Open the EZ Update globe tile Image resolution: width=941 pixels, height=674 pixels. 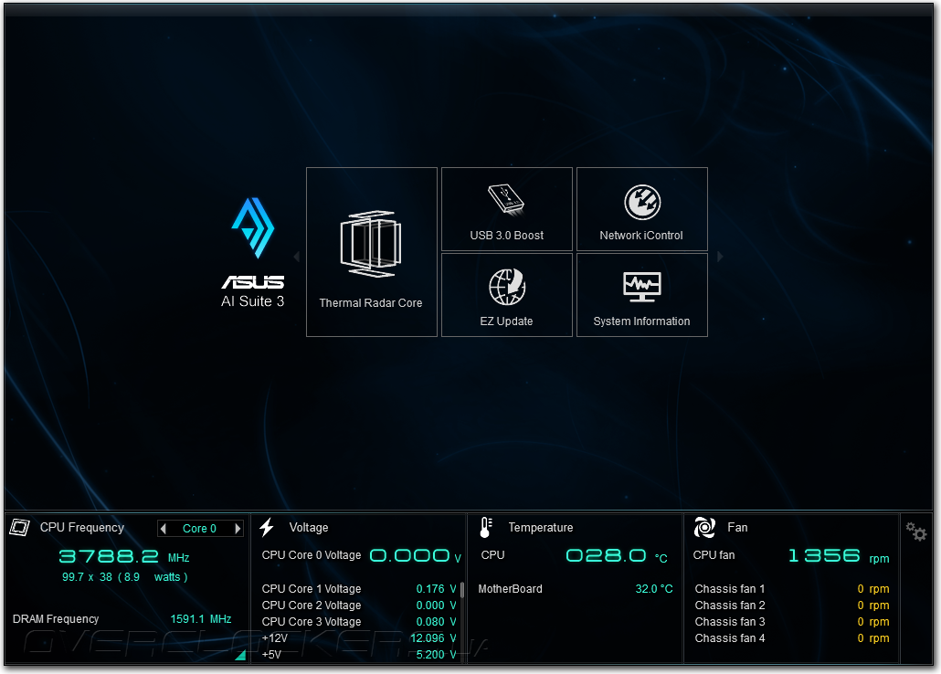(507, 295)
